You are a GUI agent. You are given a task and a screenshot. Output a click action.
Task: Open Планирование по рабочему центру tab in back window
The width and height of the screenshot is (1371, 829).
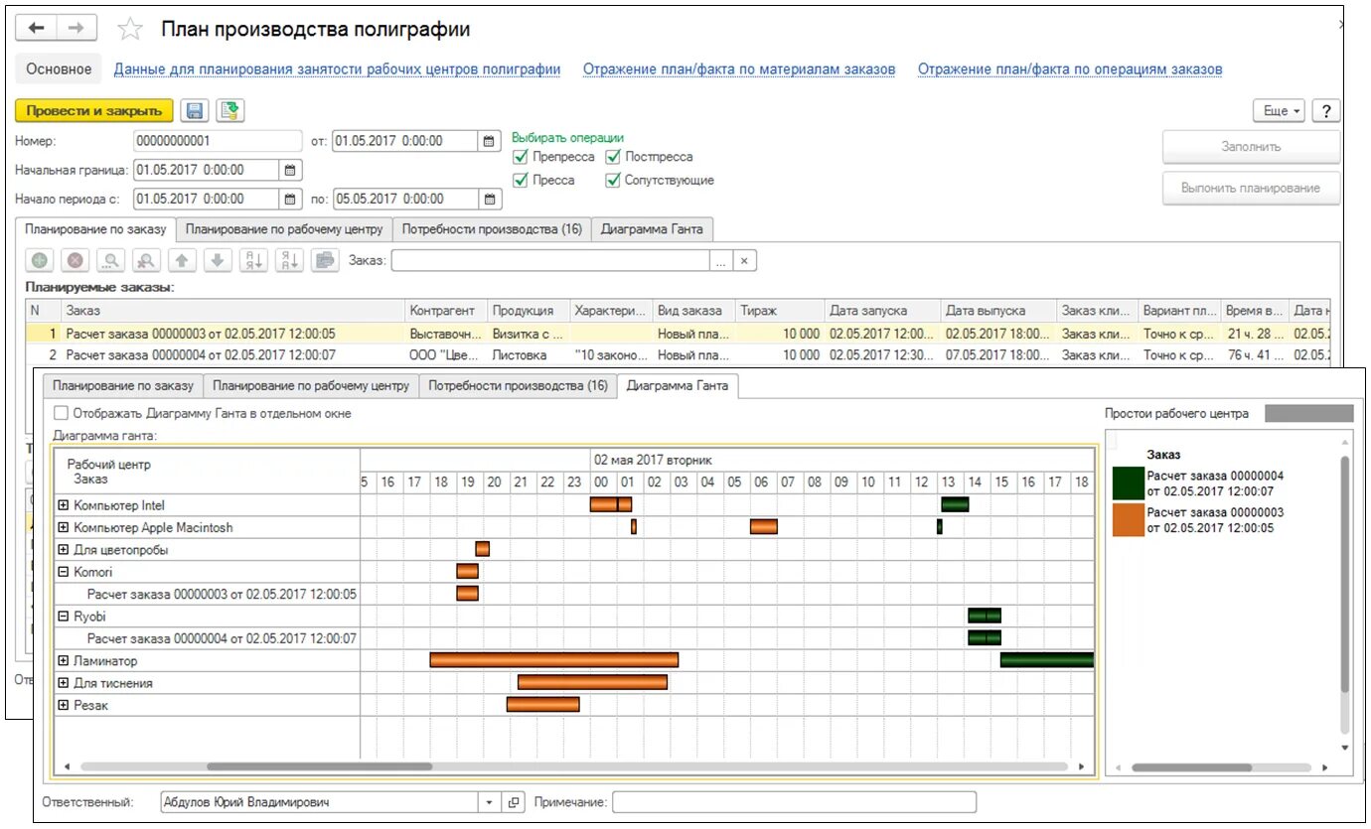point(284,229)
